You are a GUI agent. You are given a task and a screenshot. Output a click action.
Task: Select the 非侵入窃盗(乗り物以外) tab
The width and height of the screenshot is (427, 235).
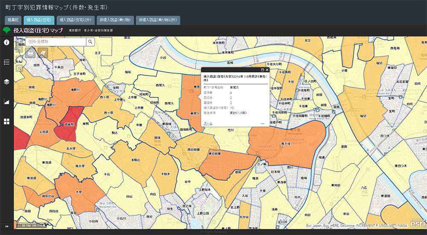click(158, 20)
